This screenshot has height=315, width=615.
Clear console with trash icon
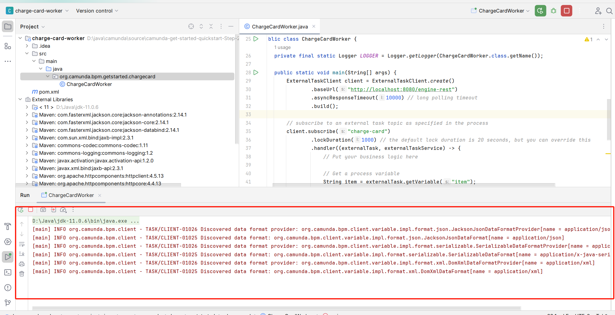coord(22,274)
